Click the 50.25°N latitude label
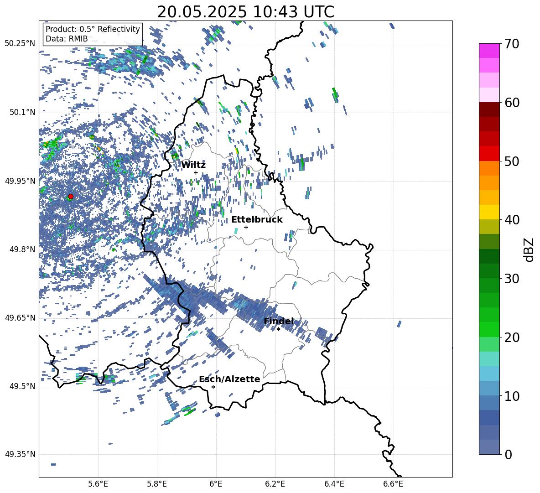The height and width of the screenshot is (493, 540). coord(20,44)
